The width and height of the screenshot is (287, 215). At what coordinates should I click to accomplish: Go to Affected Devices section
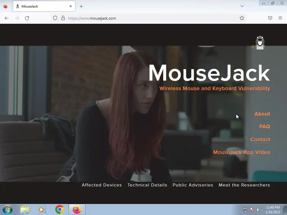pyautogui.click(x=101, y=185)
